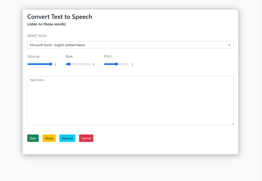Click the "Convert Text to Speech" heading

(x=60, y=17)
